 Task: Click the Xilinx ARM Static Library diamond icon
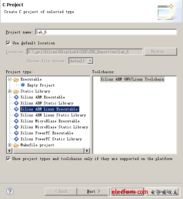pos(17,103)
